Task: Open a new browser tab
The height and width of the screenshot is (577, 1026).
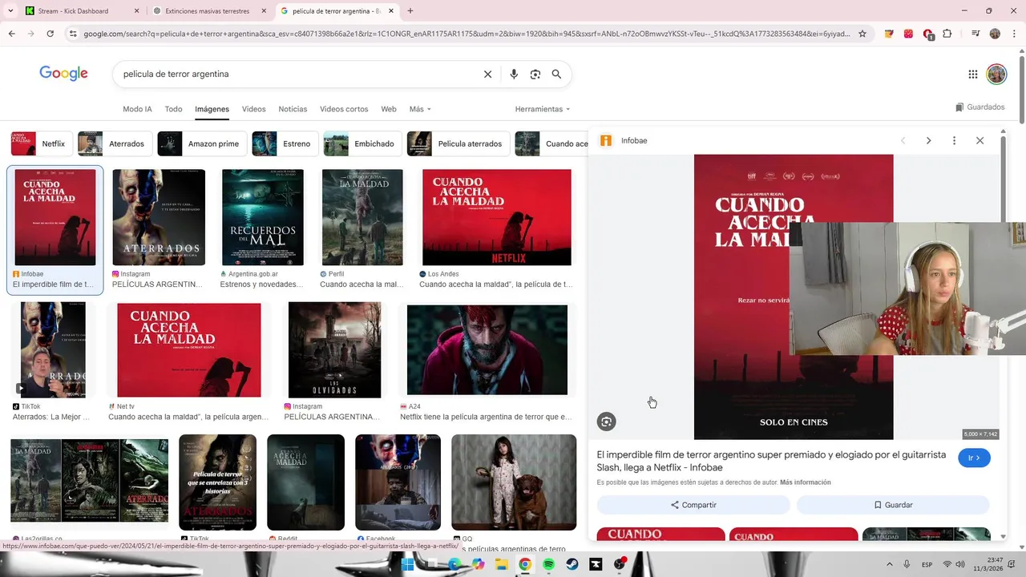Action: point(410,11)
